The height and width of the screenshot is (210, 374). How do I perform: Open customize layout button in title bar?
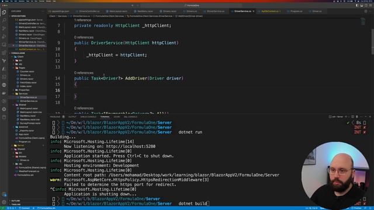pos(370,5)
